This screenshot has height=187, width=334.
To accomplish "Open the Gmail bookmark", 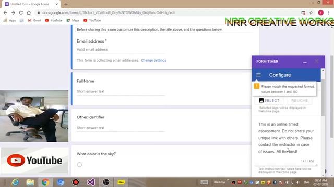I will [34, 20].
